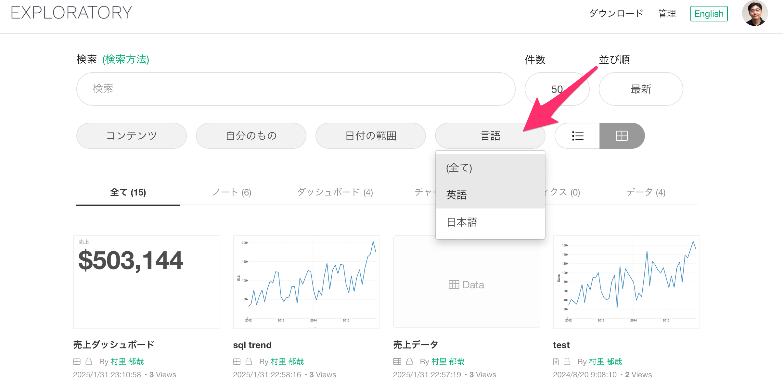Open author 村里 郁哉 under test
Screen dimensions: 783x389
(606, 361)
